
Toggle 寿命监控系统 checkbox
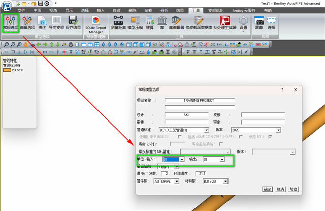click(221, 144)
